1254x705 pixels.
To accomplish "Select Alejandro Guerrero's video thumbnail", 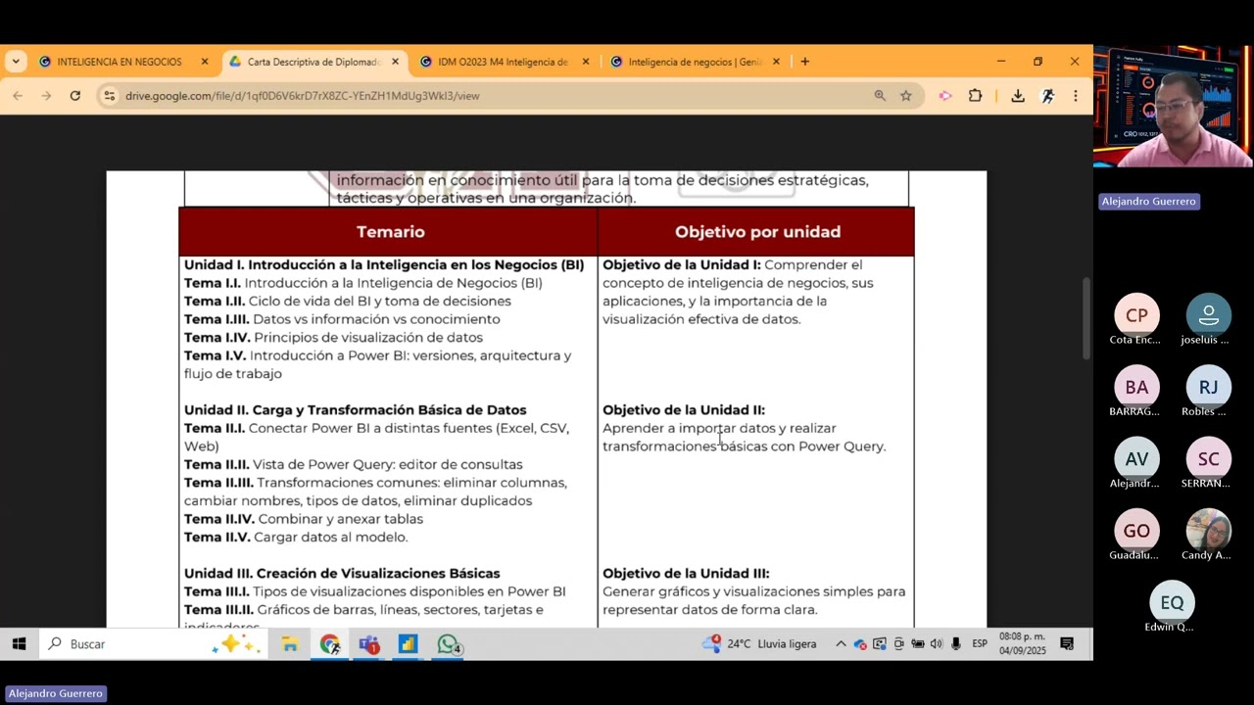I will 1174,108.
